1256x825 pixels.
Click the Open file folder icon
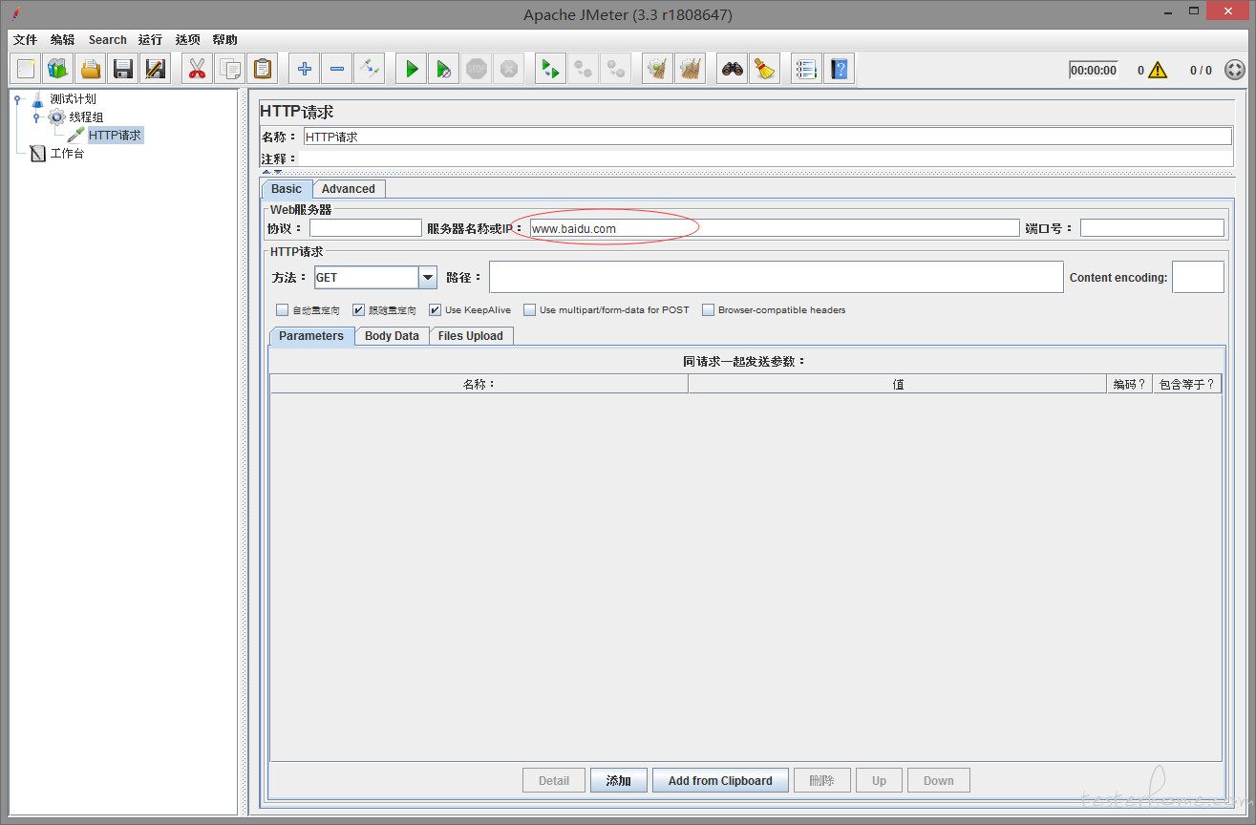click(91, 69)
